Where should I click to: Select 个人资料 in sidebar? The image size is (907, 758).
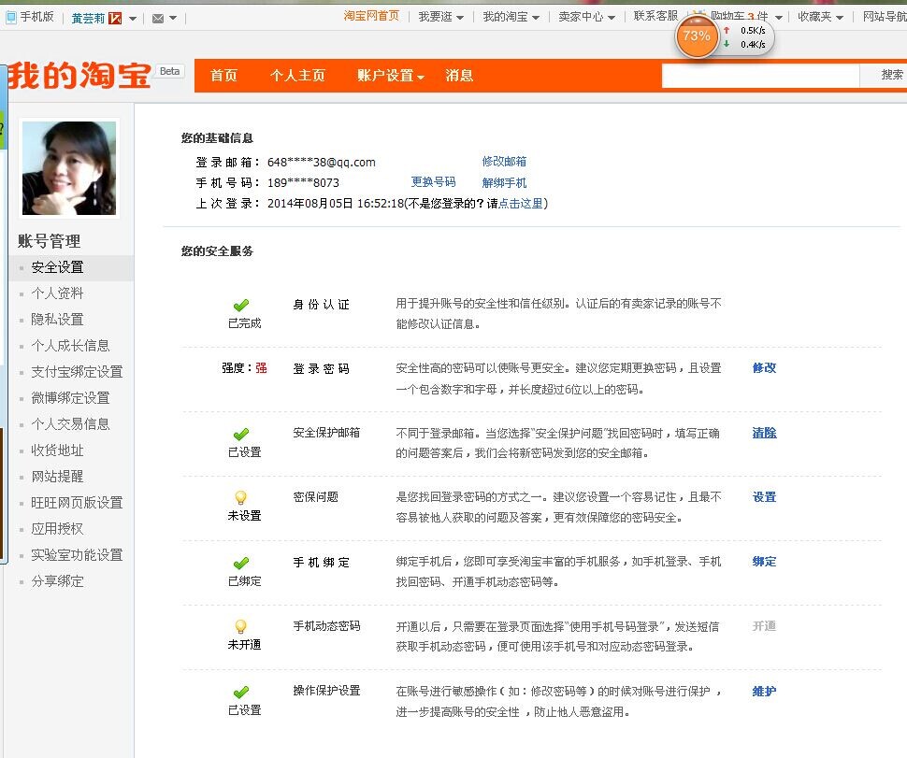tap(57, 293)
